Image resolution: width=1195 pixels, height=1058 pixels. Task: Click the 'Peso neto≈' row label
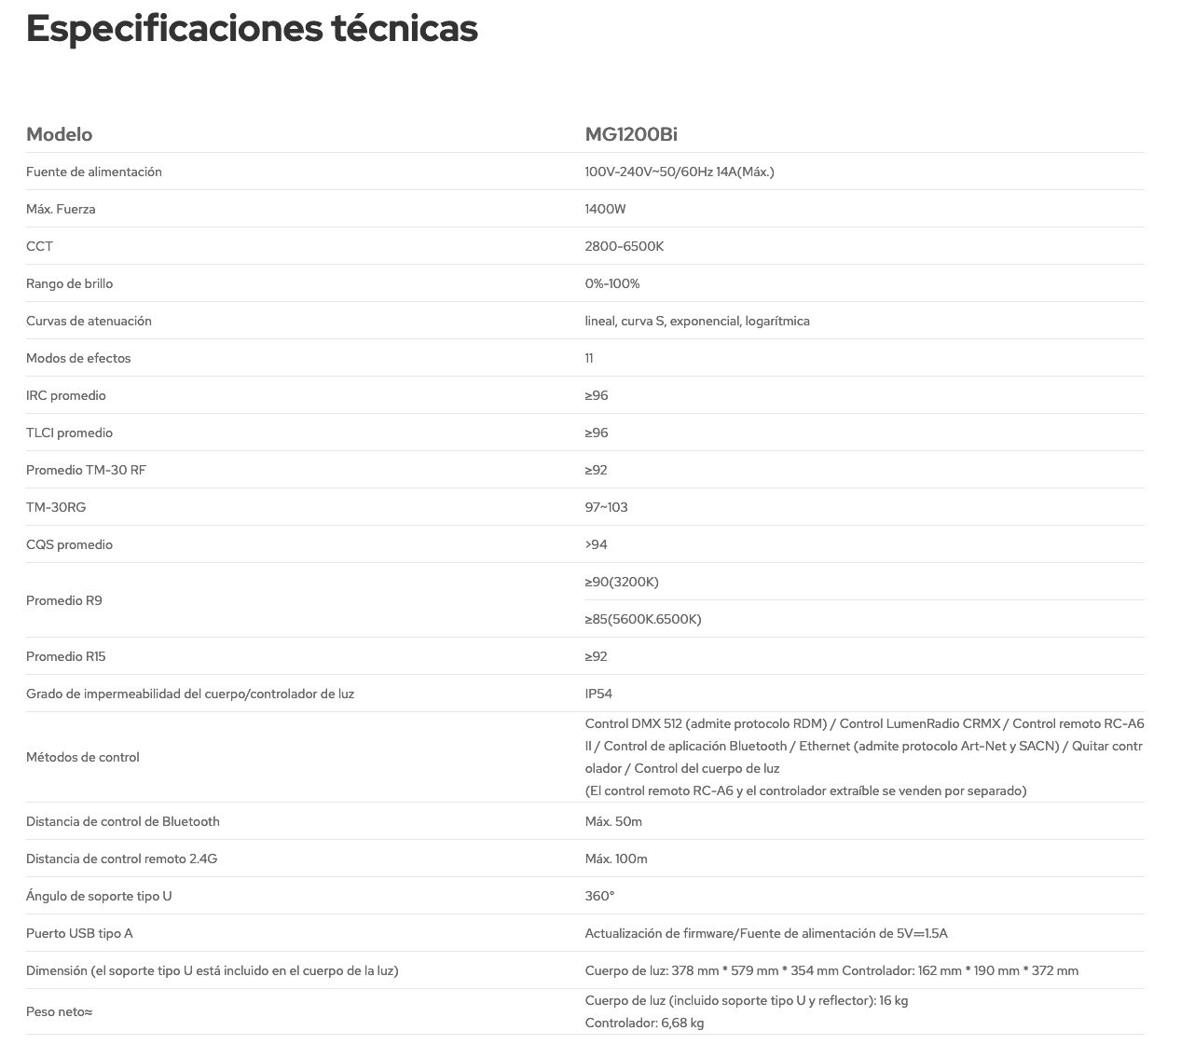[x=60, y=1011]
